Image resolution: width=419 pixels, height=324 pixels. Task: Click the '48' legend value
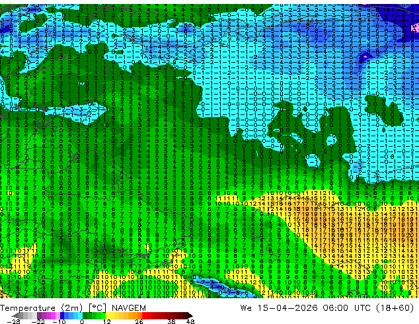190,321
